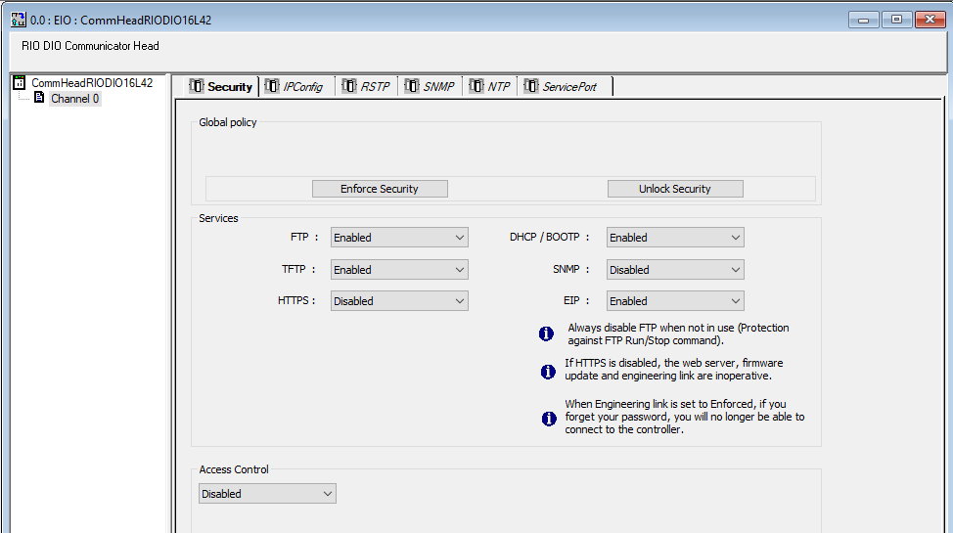The width and height of the screenshot is (953, 533).
Task: Click the Channel 0 node icon
Action: 39,98
